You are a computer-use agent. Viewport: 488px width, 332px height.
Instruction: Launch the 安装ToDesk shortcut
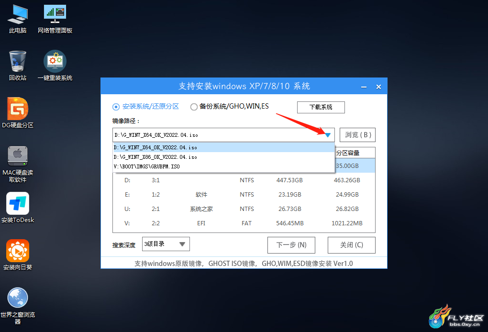pyautogui.click(x=18, y=208)
